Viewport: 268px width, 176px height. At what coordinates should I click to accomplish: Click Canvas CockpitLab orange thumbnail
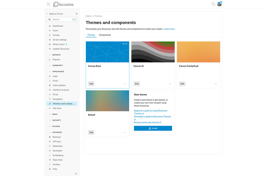pyautogui.click(x=198, y=52)
